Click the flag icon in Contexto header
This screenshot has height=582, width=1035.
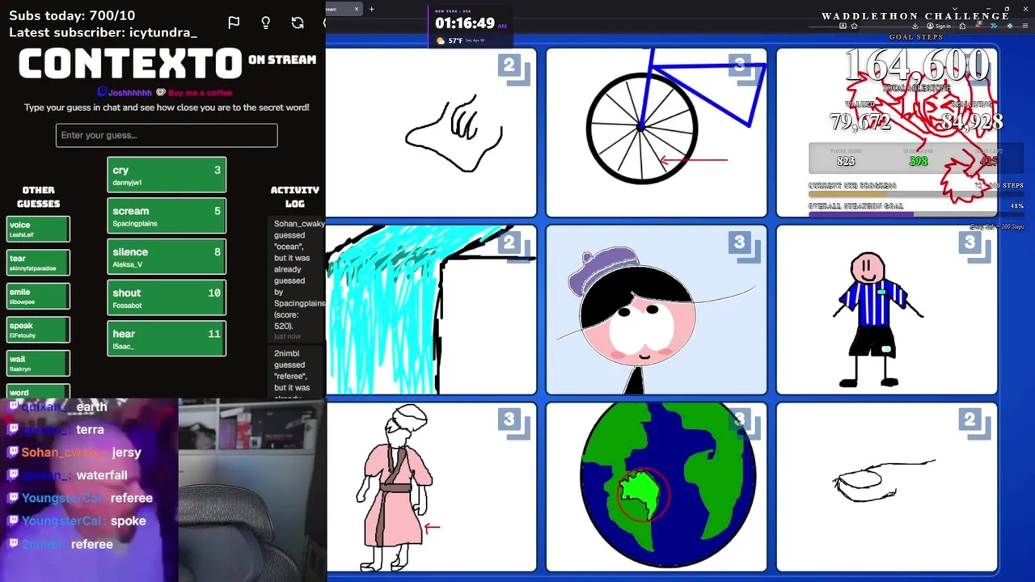[234, 23]
